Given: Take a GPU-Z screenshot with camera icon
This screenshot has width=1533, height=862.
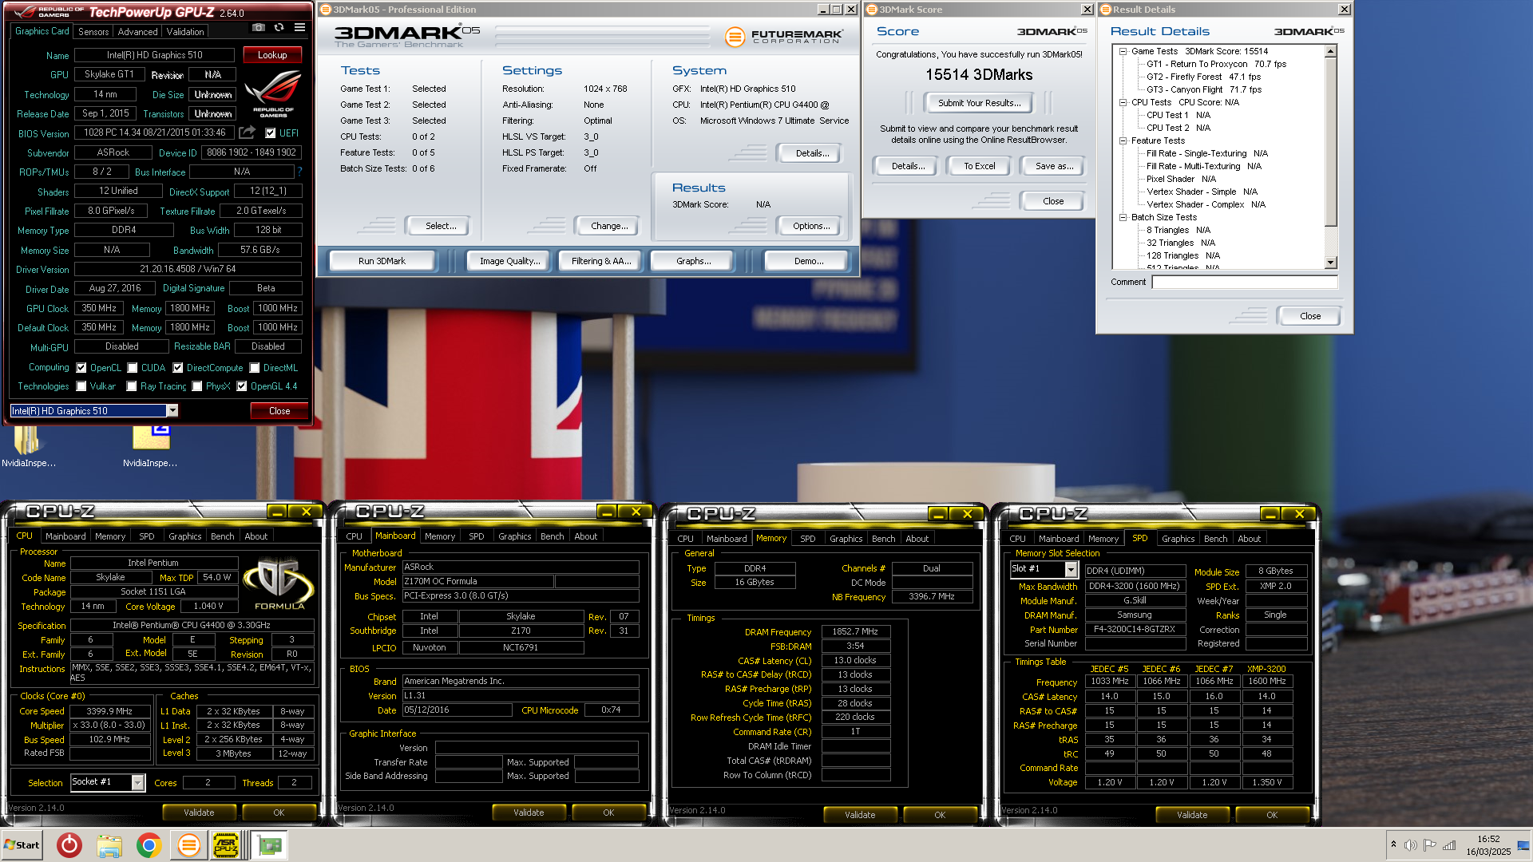Looking at the screenshot, I should coord(258,27).
